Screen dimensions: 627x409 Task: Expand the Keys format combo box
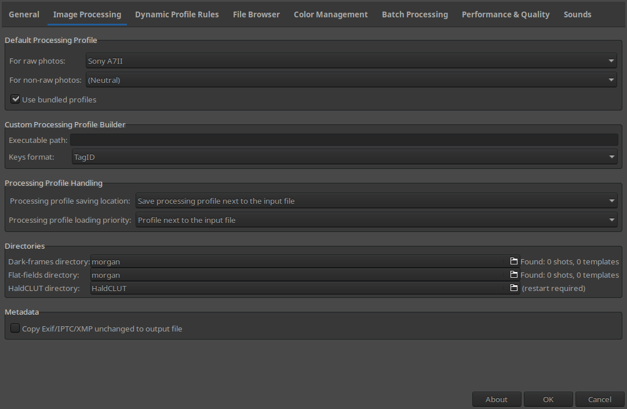tap(344, 157)
